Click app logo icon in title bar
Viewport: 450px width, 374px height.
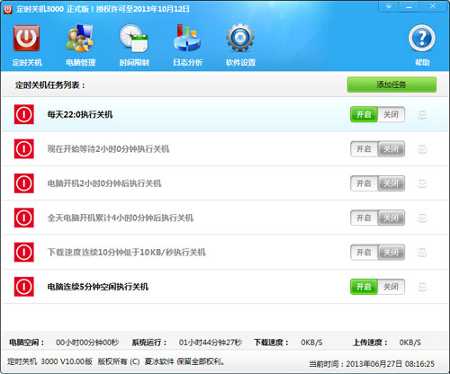point(7,9)
